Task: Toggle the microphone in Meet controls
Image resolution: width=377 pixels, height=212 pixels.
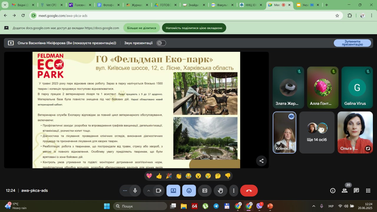Action: tap(135, 191)
